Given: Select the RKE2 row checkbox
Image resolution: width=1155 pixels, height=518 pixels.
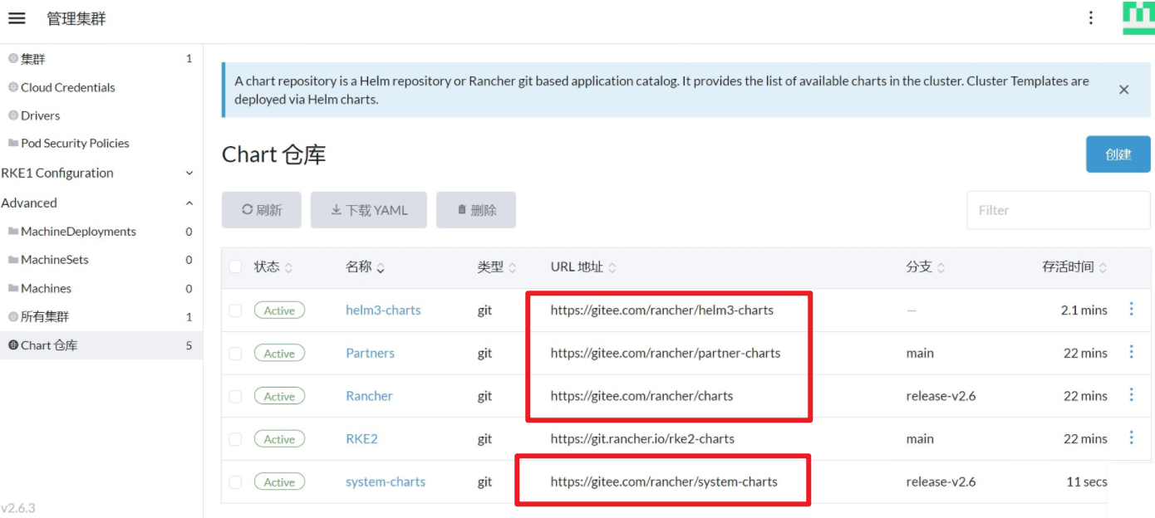Looking at the screenshot, I should coord(235,438).
